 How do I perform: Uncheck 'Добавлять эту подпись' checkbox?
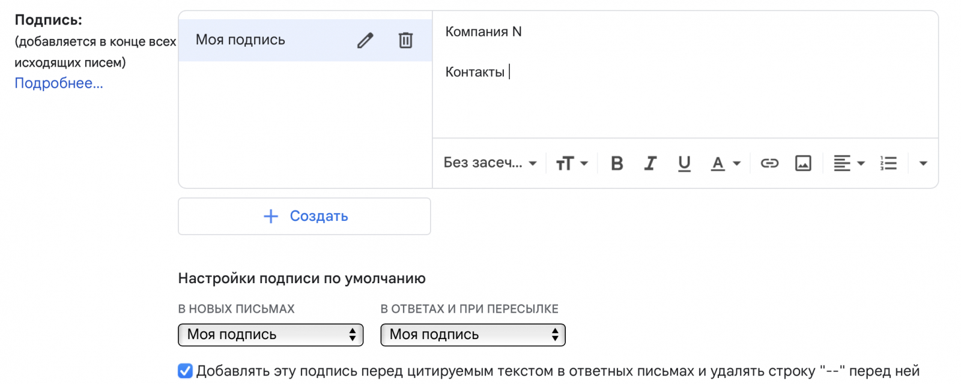tap(186, 371)
